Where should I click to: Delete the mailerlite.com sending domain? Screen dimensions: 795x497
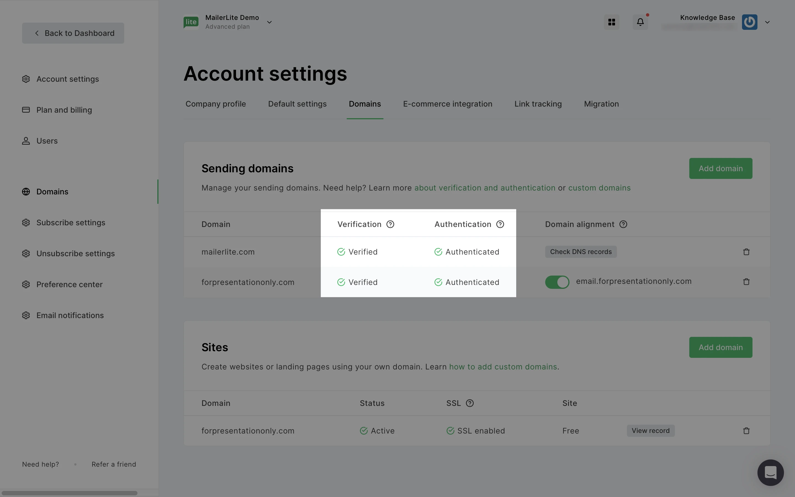pyautogui.click(x=746, y=252)
